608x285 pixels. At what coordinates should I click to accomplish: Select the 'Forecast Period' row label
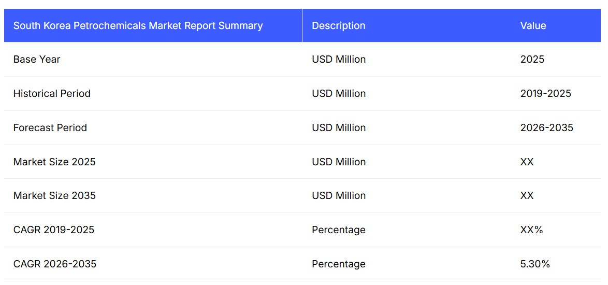(x=50, y=128)
